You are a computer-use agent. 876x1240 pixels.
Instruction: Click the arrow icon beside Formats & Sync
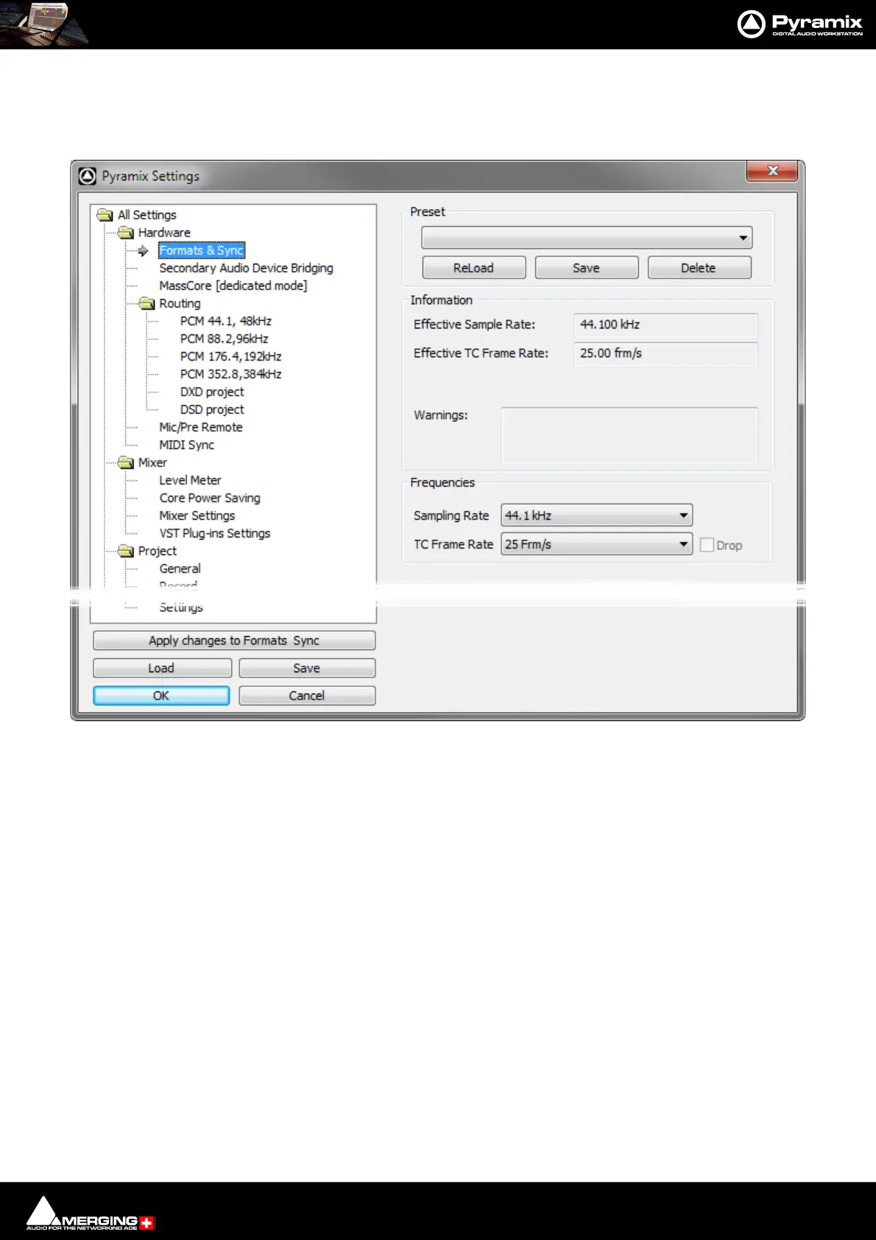point(143,251)
